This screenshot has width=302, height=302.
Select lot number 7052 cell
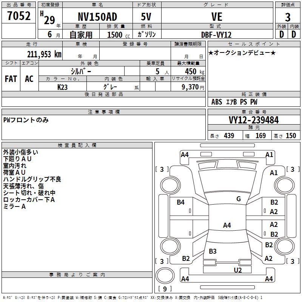pyautogui.click(x=18, y=16)
